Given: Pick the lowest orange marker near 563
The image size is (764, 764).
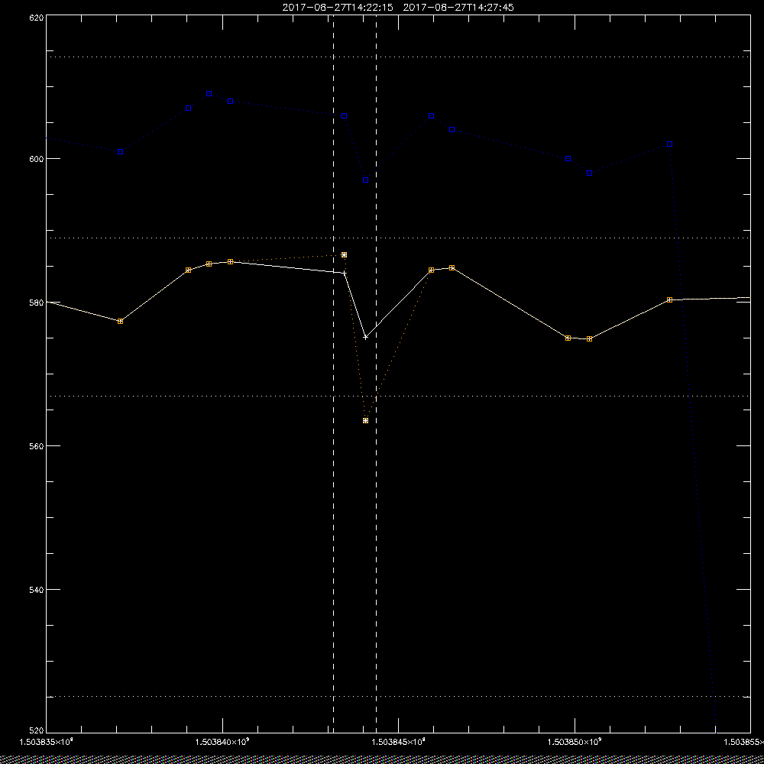Looking at the screenshot, I should point(365,420).
